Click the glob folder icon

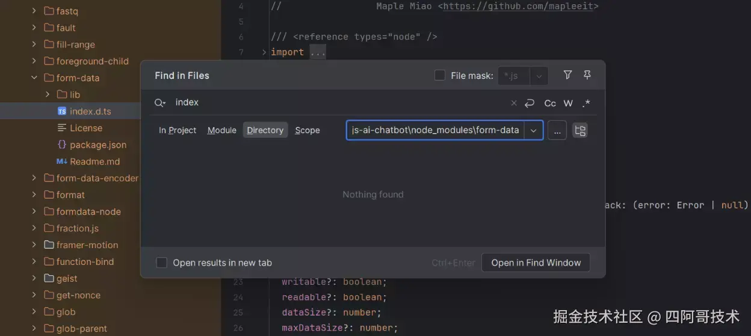click(49, 312)
